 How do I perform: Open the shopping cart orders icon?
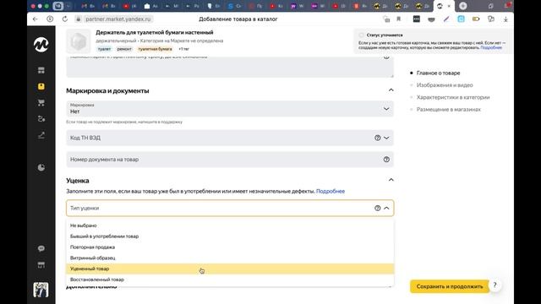point(41,103)
